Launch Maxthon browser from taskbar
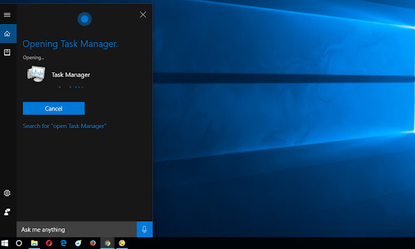Screen dimensions: 415x249 pyautogui.click(x=78, y=243)
